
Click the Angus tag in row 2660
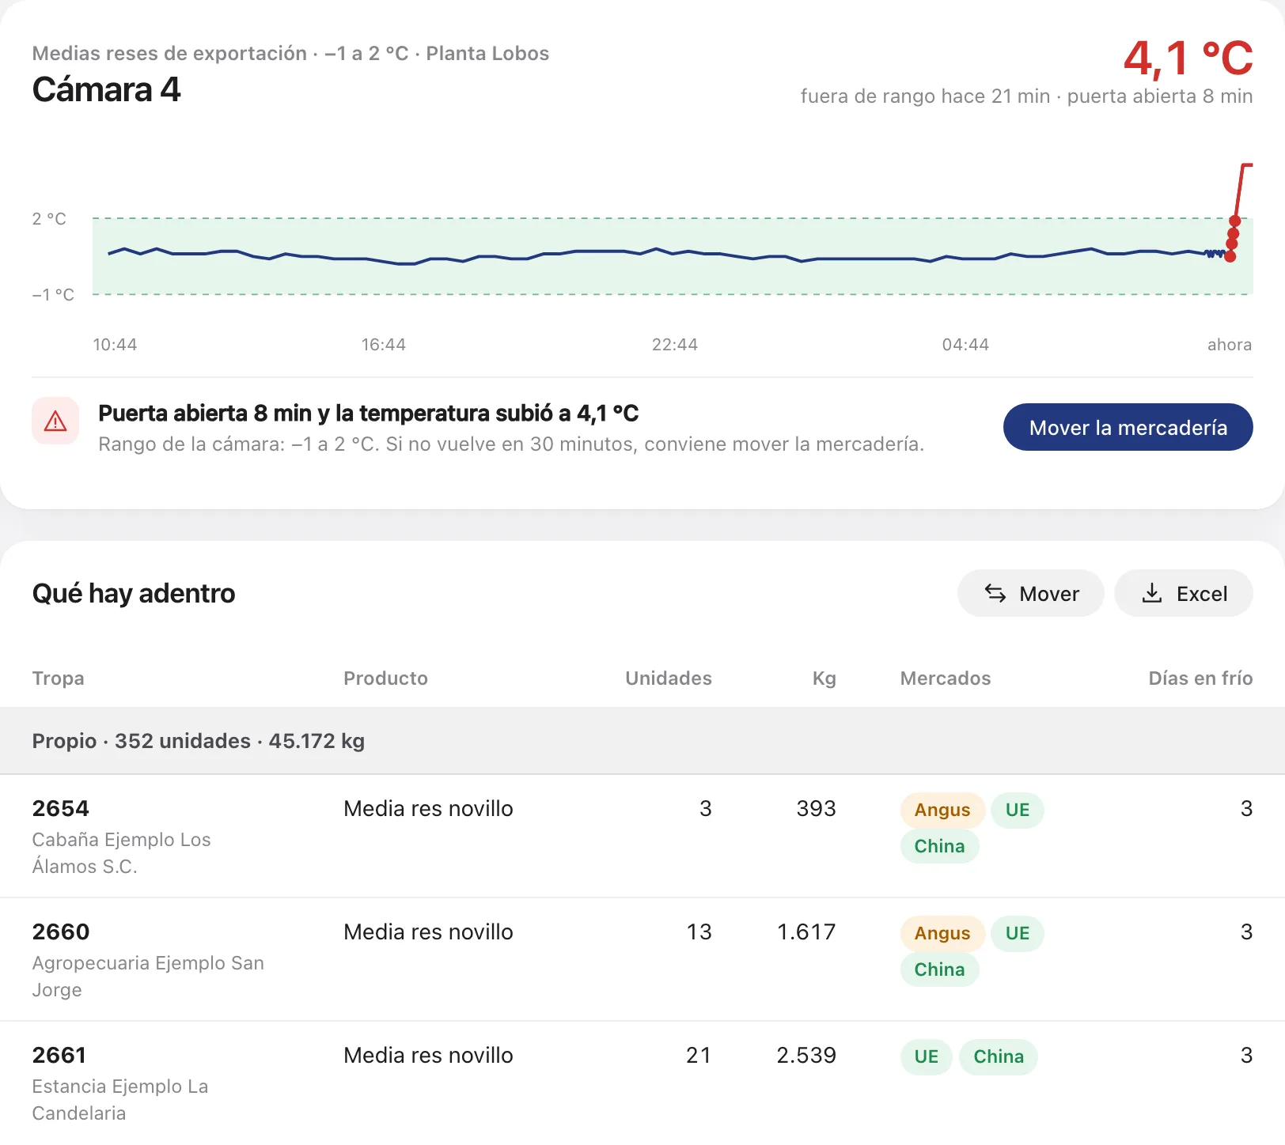tap(942, 933)
